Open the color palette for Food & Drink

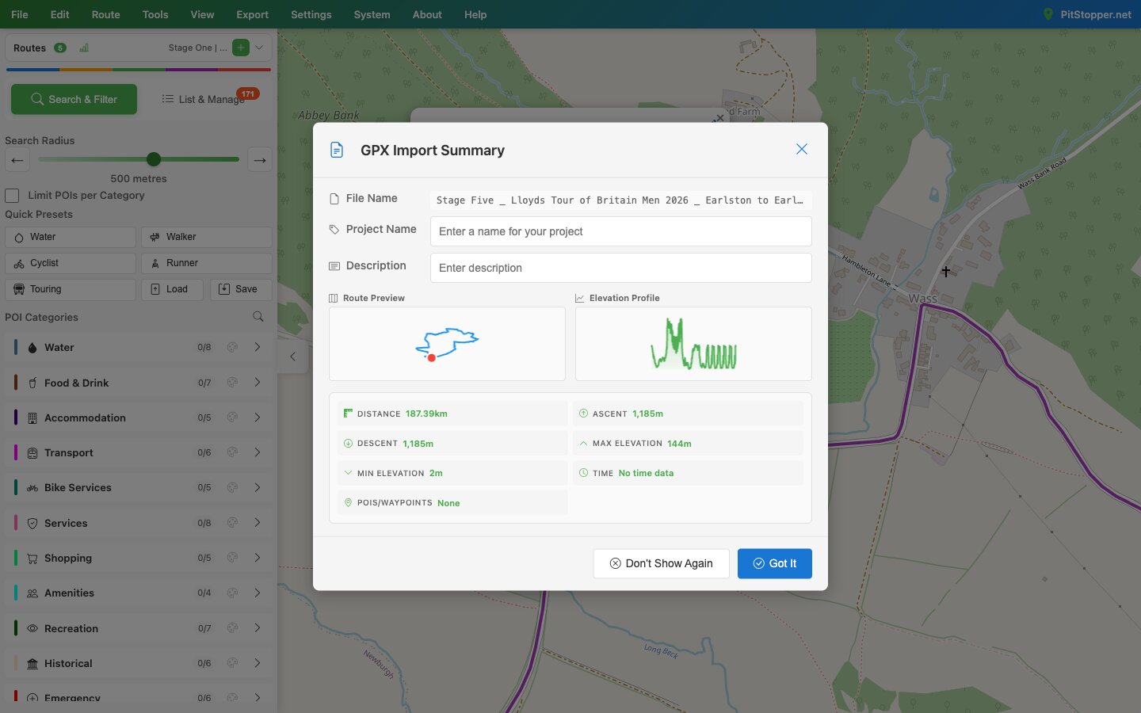pyautogui.click(x=232, y=383)
